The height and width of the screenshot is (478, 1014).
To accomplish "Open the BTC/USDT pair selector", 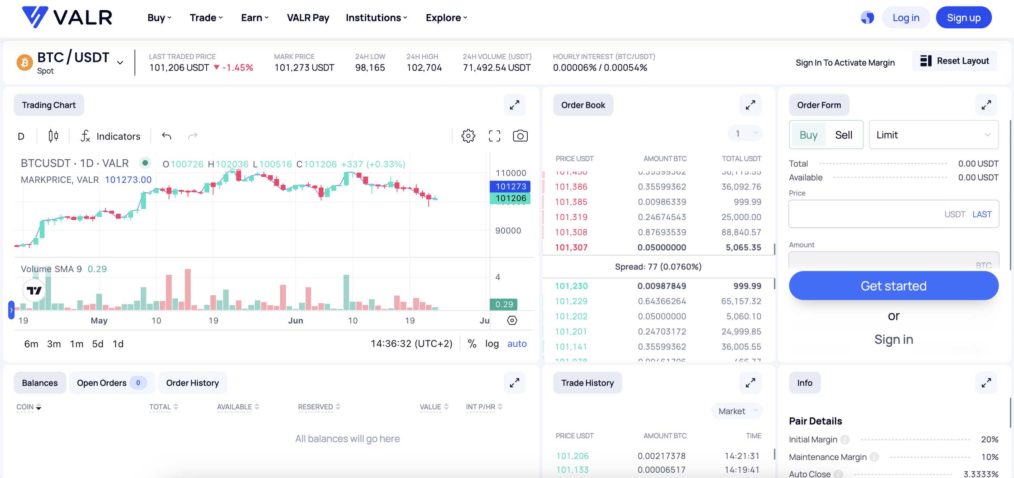I will [120, 62].
